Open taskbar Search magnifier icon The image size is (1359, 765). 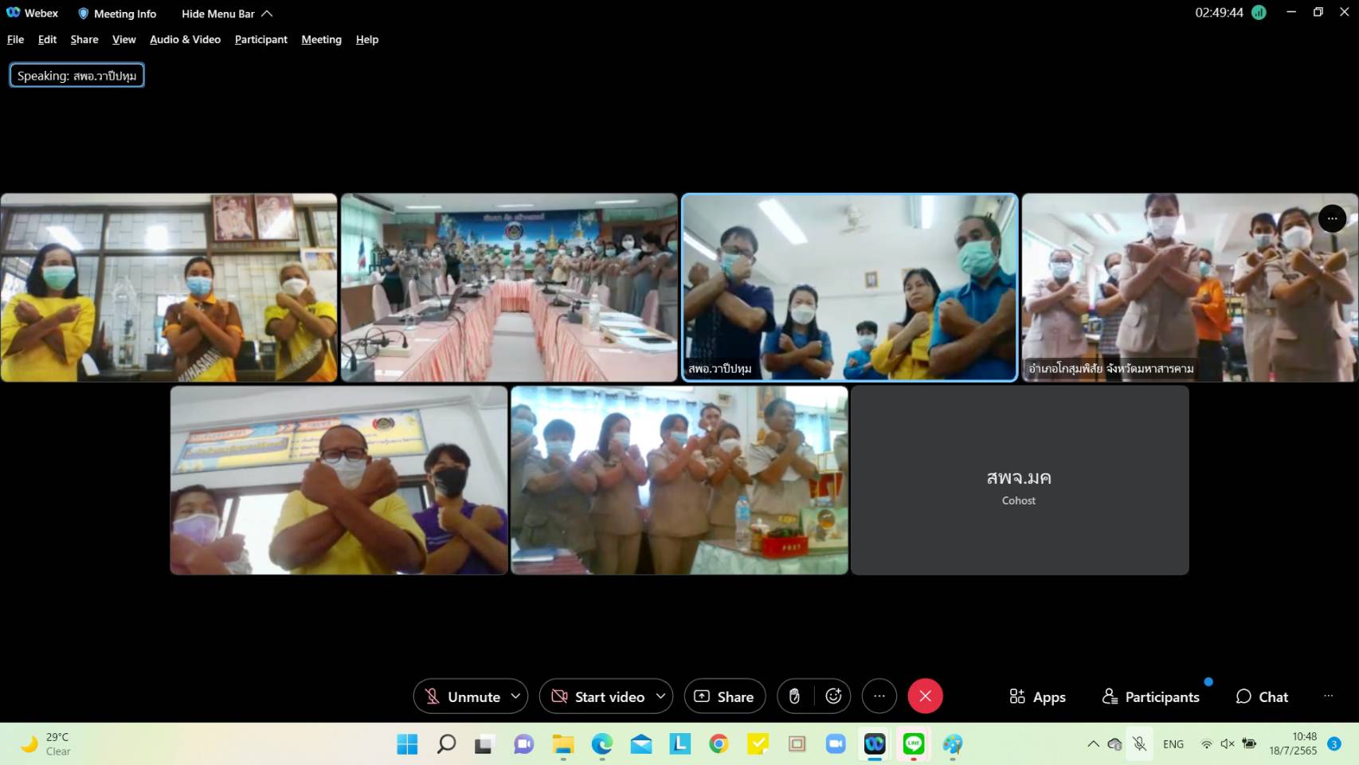(x=446, y=744)
